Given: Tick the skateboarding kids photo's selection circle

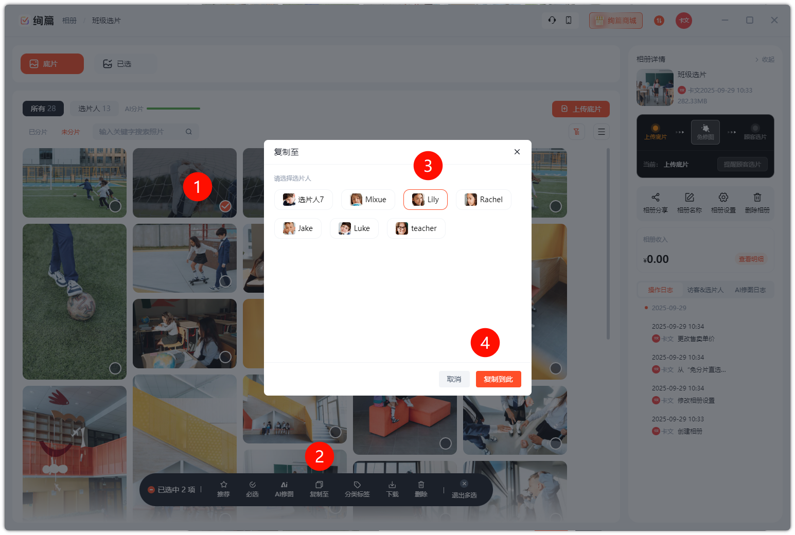Looking at the screenshot, I should click(225, 281).
